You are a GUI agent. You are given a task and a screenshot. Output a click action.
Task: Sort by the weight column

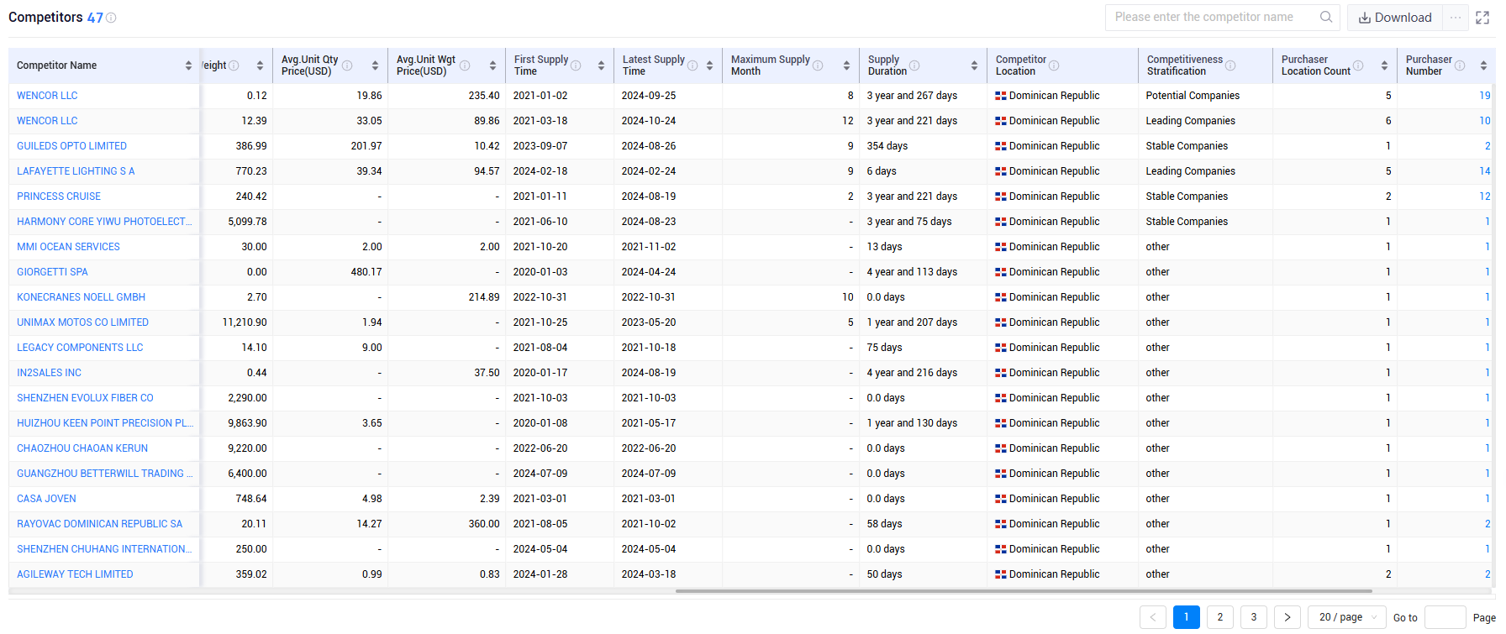pos(260,65)
